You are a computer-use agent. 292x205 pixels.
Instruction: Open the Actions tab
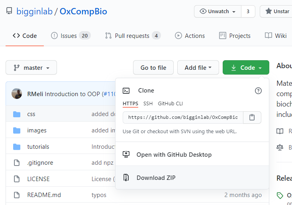(190, 35)
